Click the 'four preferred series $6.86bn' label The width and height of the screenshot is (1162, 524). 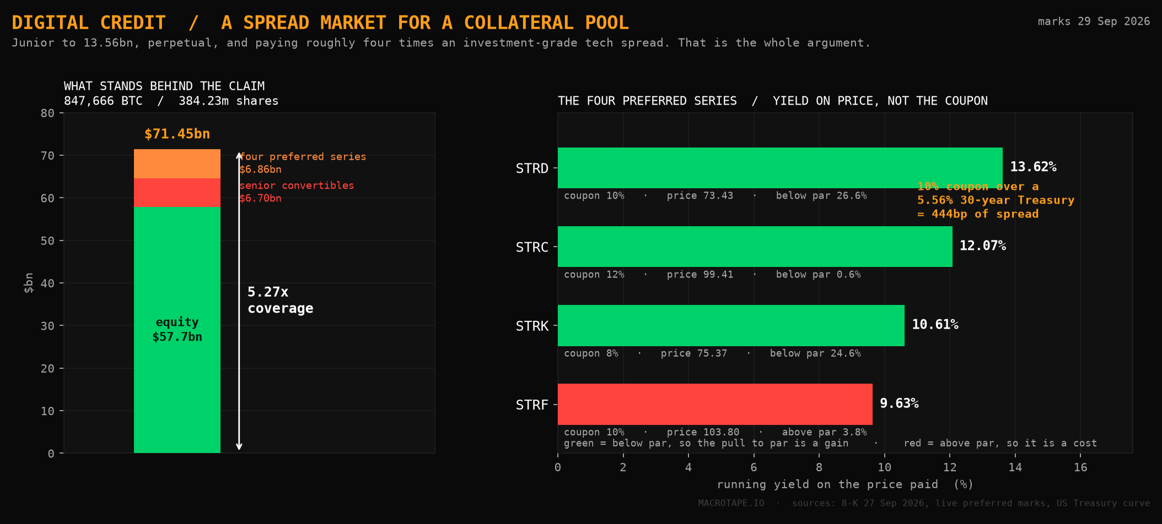point(303,163)
